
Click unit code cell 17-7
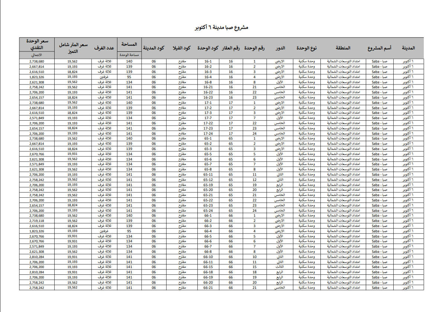pyautogui.click(x=208, y=118)
